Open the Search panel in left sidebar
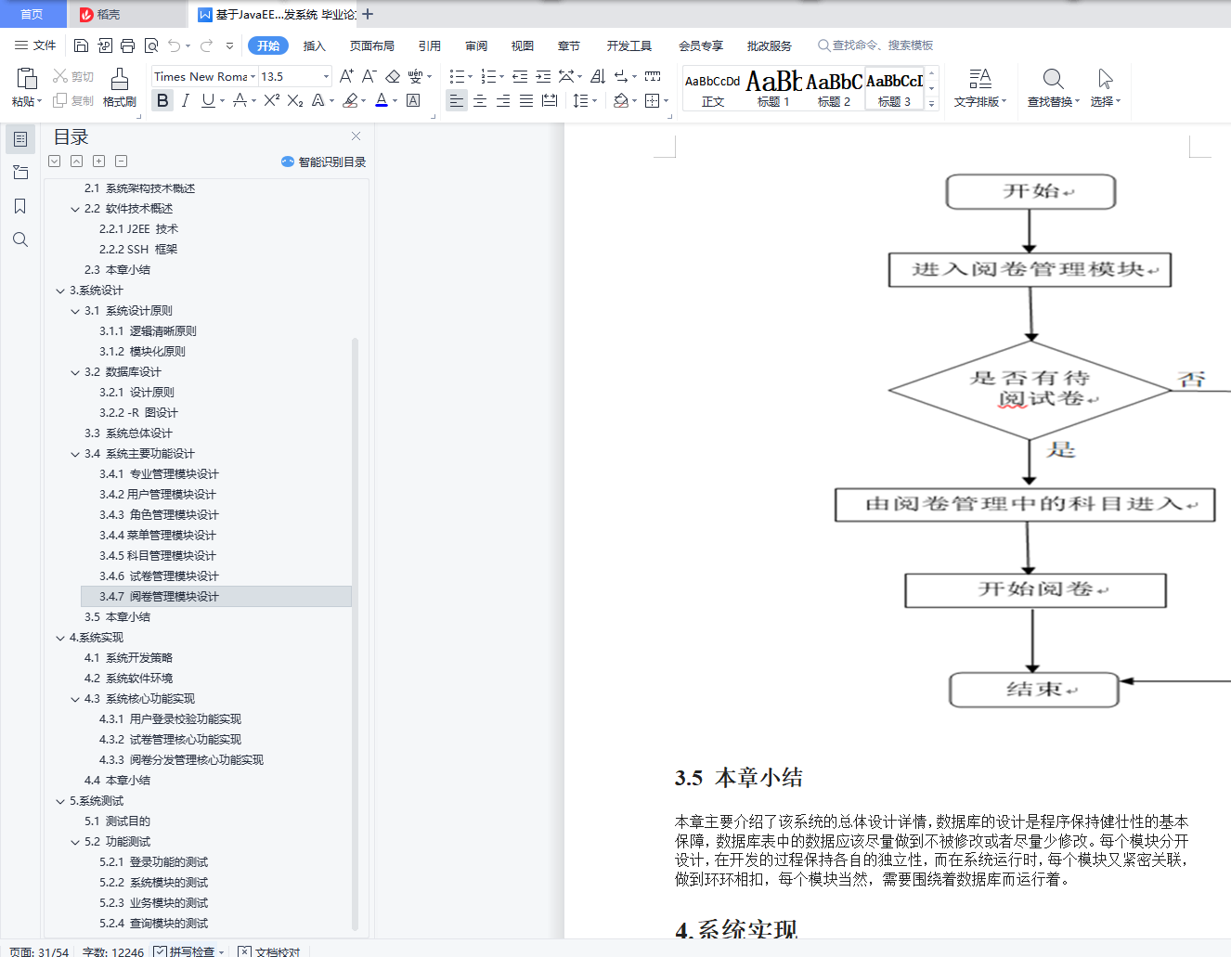This screenshot has height=957, width=1231. 20,239
